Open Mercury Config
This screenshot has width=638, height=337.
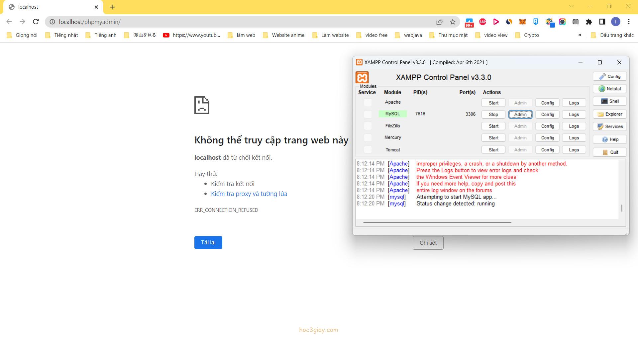tap(547, 138)
